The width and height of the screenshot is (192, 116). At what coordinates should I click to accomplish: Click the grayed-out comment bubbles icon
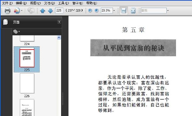point(31,10)
